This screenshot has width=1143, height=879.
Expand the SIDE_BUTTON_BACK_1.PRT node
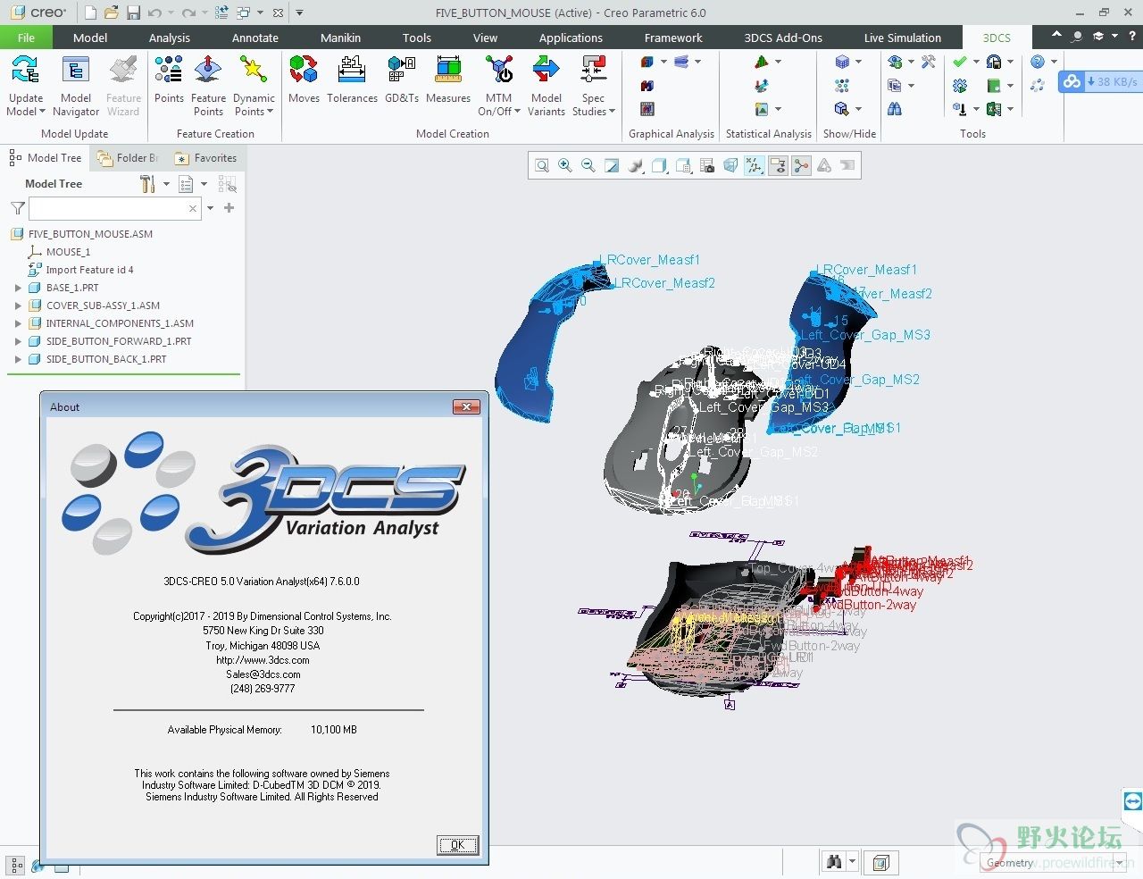tap(18, 359)
